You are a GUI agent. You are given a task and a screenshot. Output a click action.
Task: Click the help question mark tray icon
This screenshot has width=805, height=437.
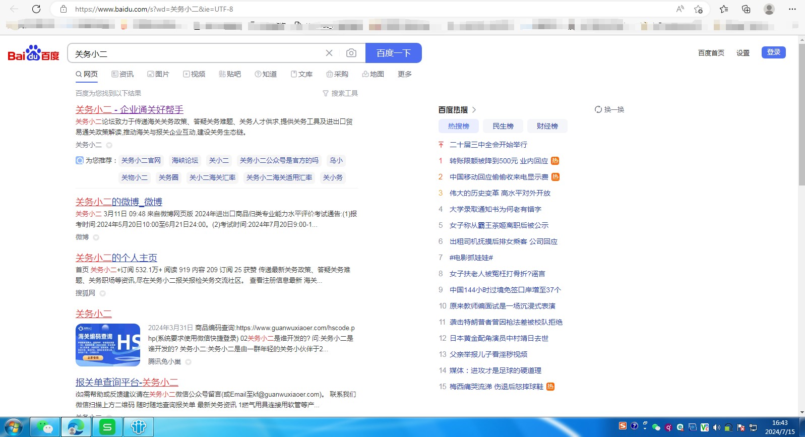(x=634, y=426)
